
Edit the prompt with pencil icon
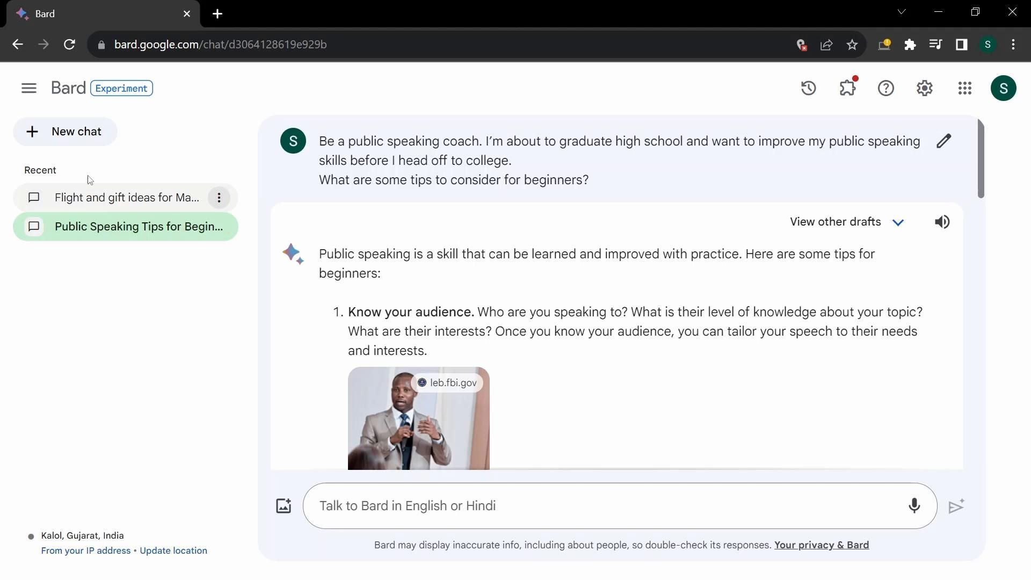pos(943,141)
